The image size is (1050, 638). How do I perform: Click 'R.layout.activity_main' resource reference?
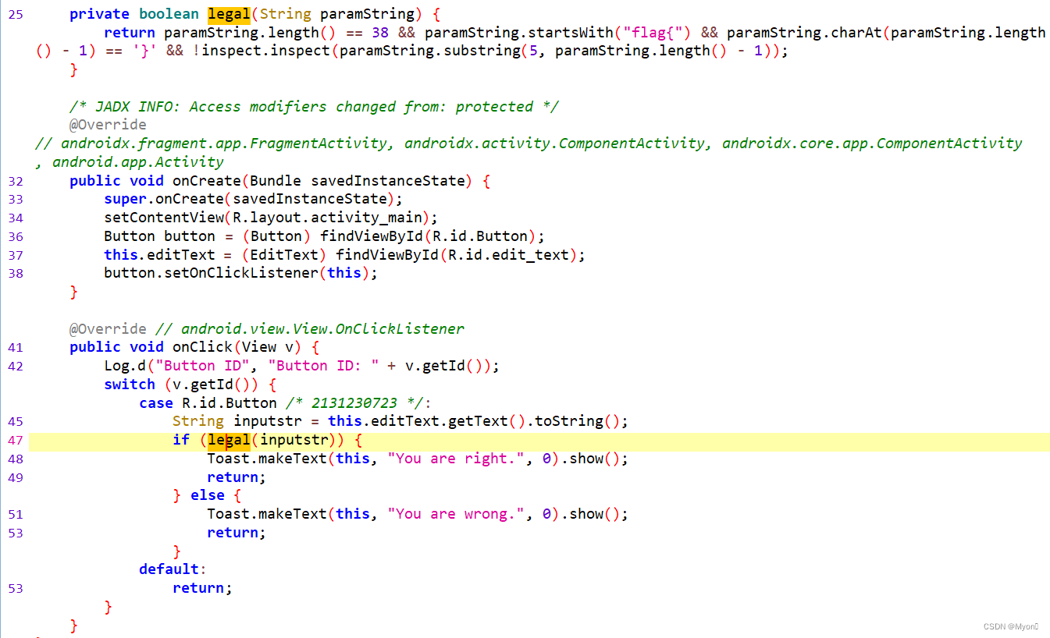coord(327,218)
